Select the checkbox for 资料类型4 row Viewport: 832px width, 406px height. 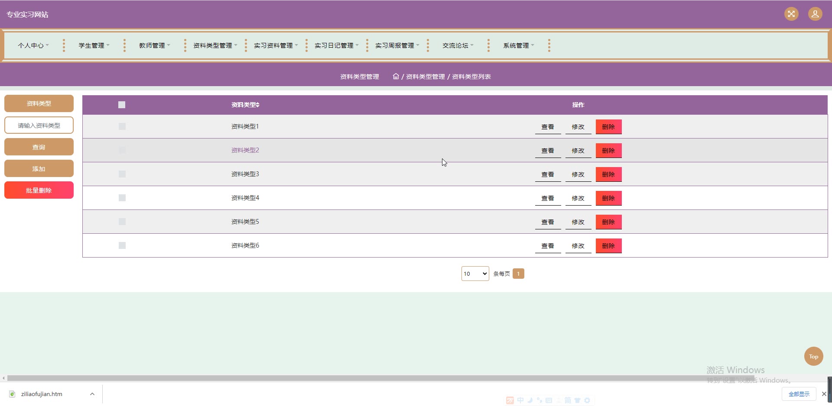point(122,198)
